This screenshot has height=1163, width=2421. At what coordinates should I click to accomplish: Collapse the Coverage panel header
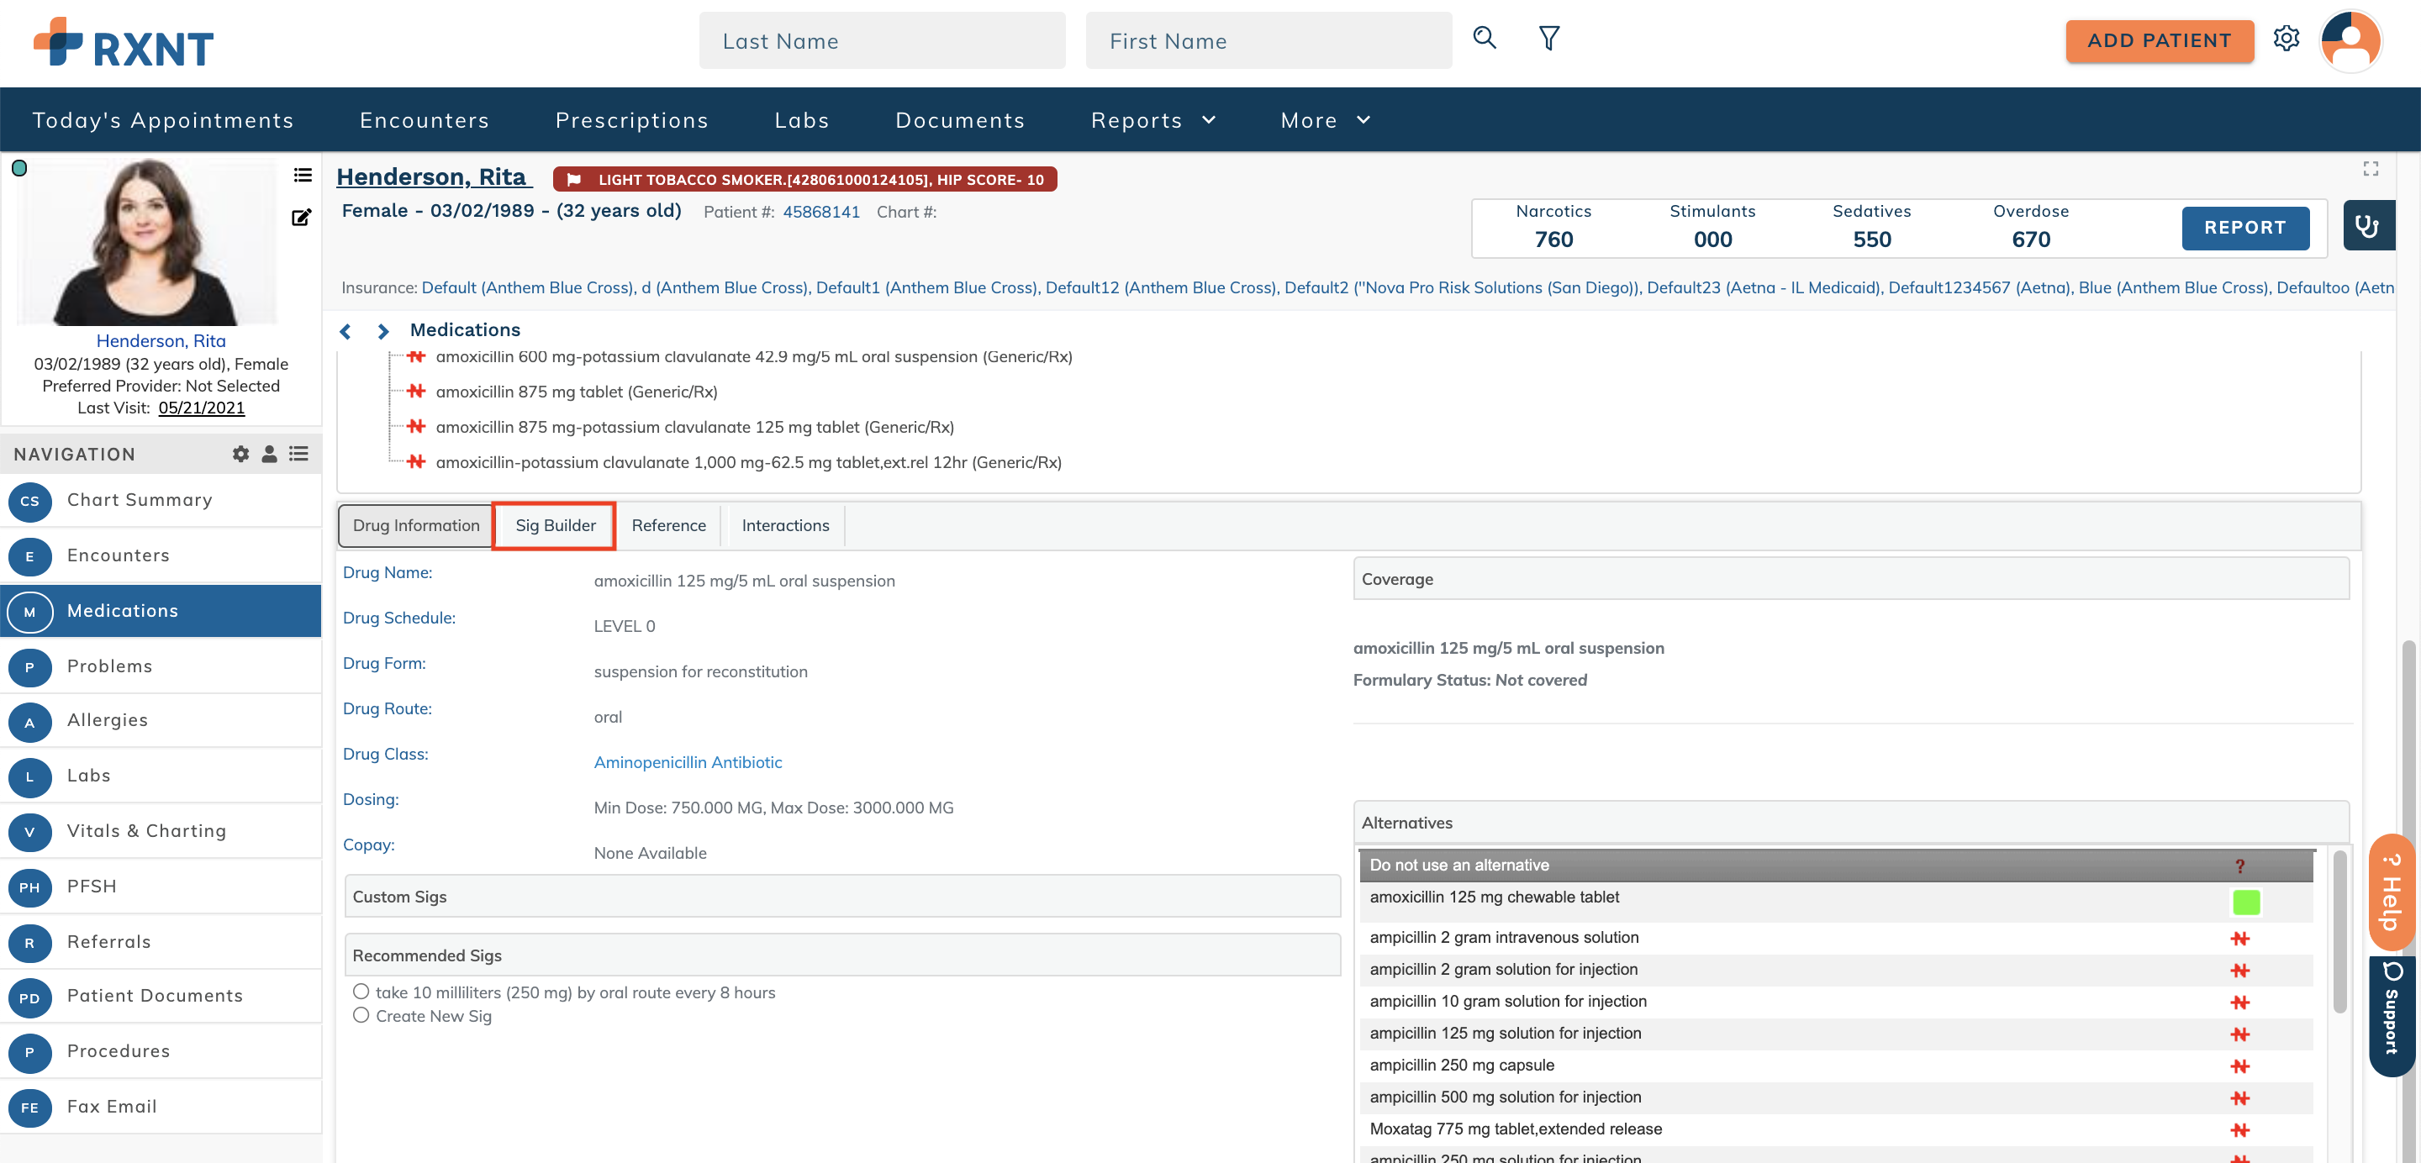[1850, 579]
